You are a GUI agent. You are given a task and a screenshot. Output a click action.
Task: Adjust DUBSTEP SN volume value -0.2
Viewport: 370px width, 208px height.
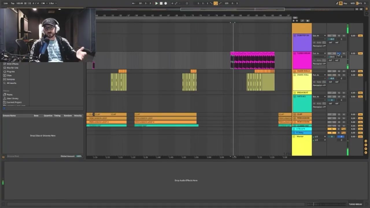coord(332,39)
